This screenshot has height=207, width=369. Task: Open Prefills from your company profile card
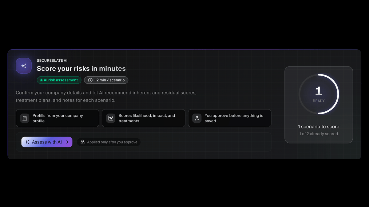tap(58, 118)
